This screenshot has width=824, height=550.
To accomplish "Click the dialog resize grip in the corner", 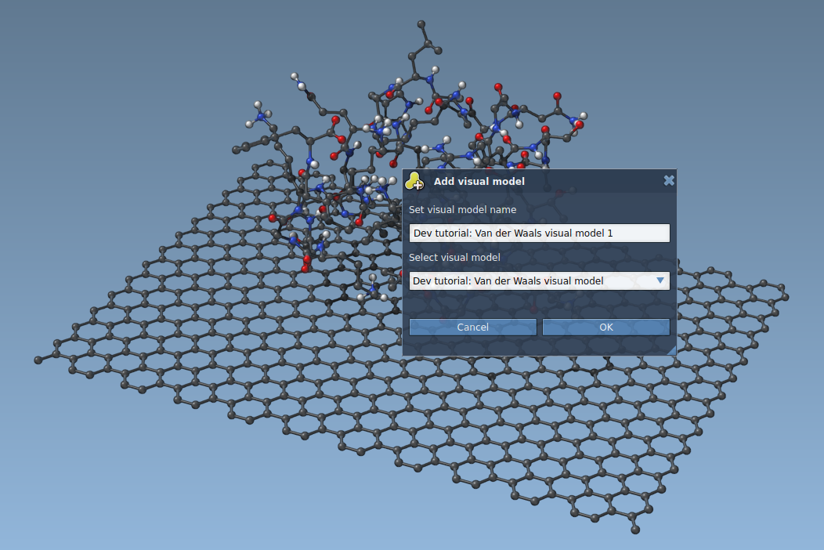I will (x=672, y=351).
